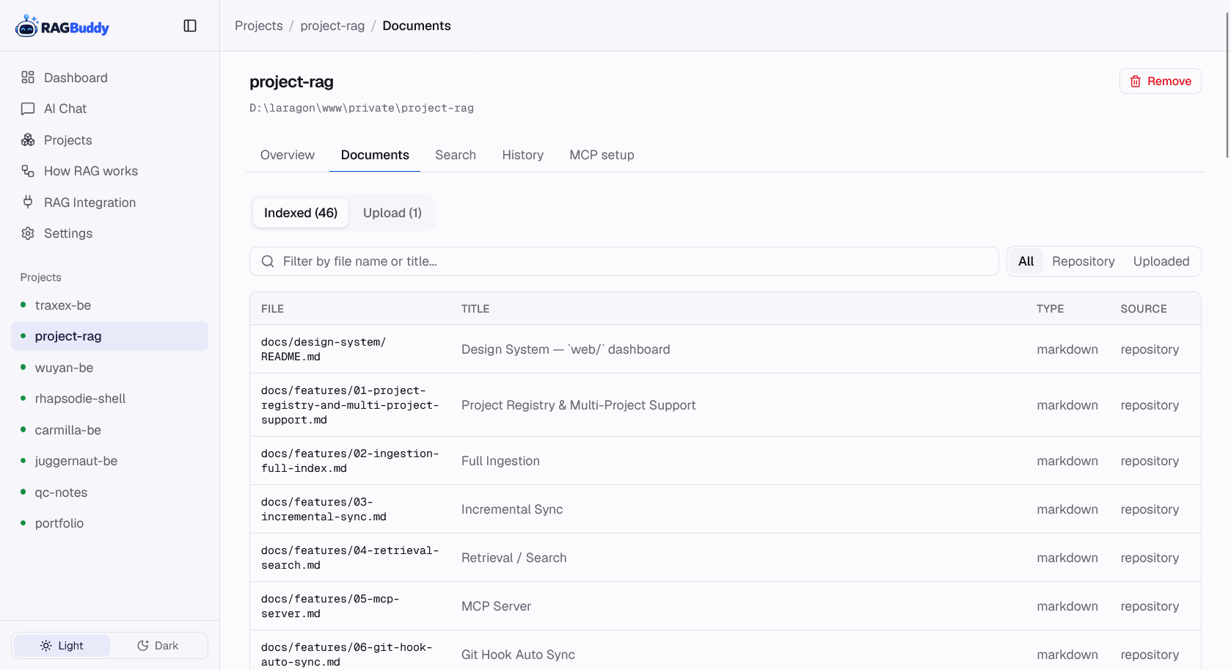The height and width of the screenshot is (670, 1231).
Task: Open the rhapsodie-shell project
Action: pos(109,398)
